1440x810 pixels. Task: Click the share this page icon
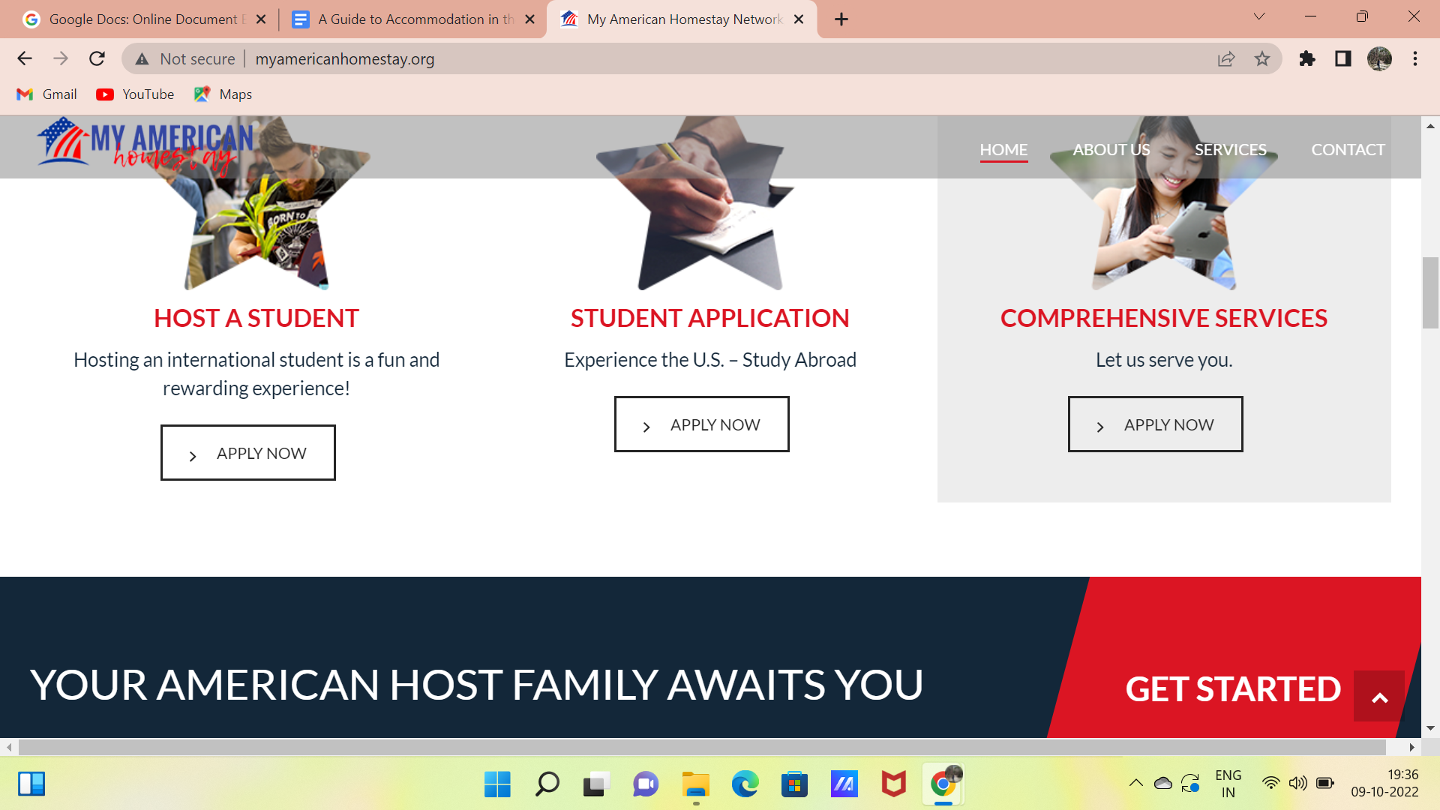1226,58
